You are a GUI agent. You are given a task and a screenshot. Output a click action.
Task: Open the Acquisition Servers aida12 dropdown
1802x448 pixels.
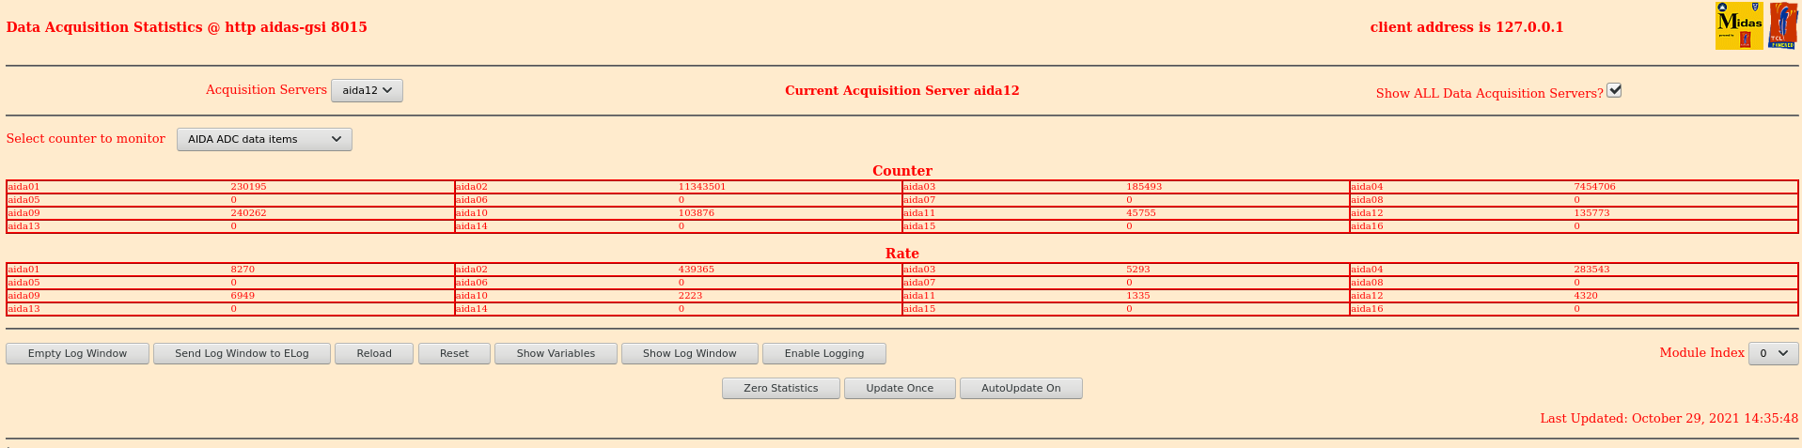click(x=367, y=91)
